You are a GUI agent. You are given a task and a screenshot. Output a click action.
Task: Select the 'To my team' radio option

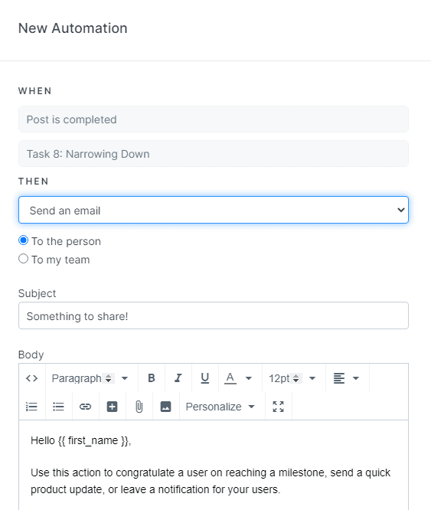[x=23, y=259]
